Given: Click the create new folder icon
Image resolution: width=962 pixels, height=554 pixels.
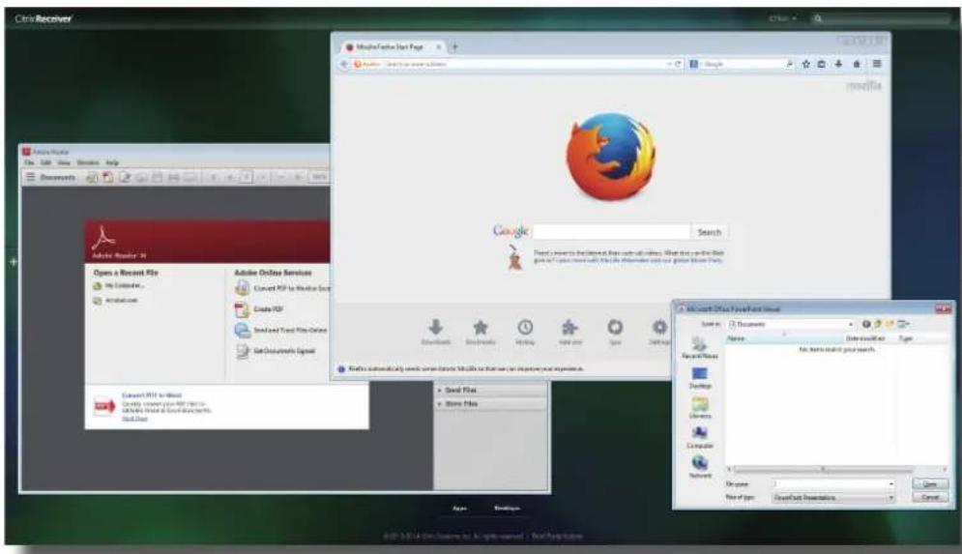Looking at the screenshot, I should point(889,324).
